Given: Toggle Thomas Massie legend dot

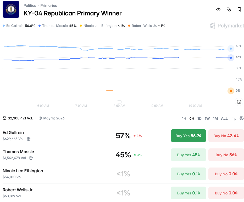Looking at the screenshot, I should pos(40,26).
